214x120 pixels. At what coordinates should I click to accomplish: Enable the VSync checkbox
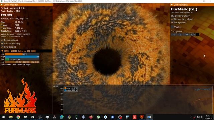coord(172,27)
